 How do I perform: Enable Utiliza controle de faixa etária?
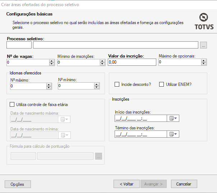pos(12,105)
